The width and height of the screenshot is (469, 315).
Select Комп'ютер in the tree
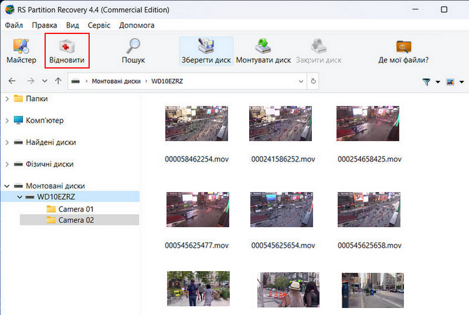click(x=45, y=121)
